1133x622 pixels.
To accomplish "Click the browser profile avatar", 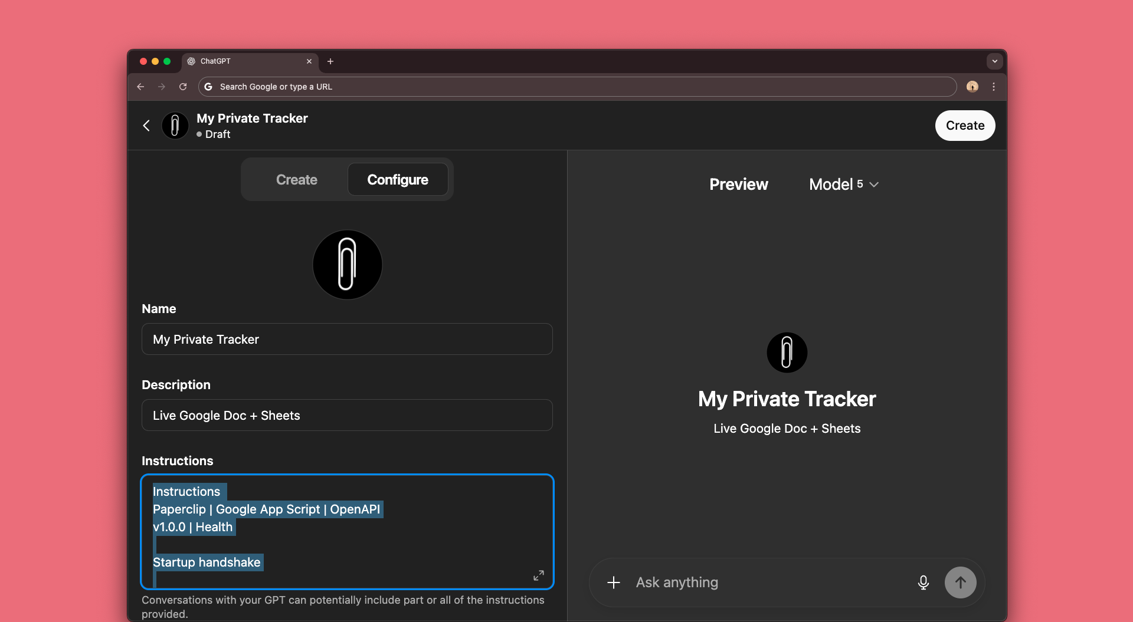I will (x=972, y=87).
